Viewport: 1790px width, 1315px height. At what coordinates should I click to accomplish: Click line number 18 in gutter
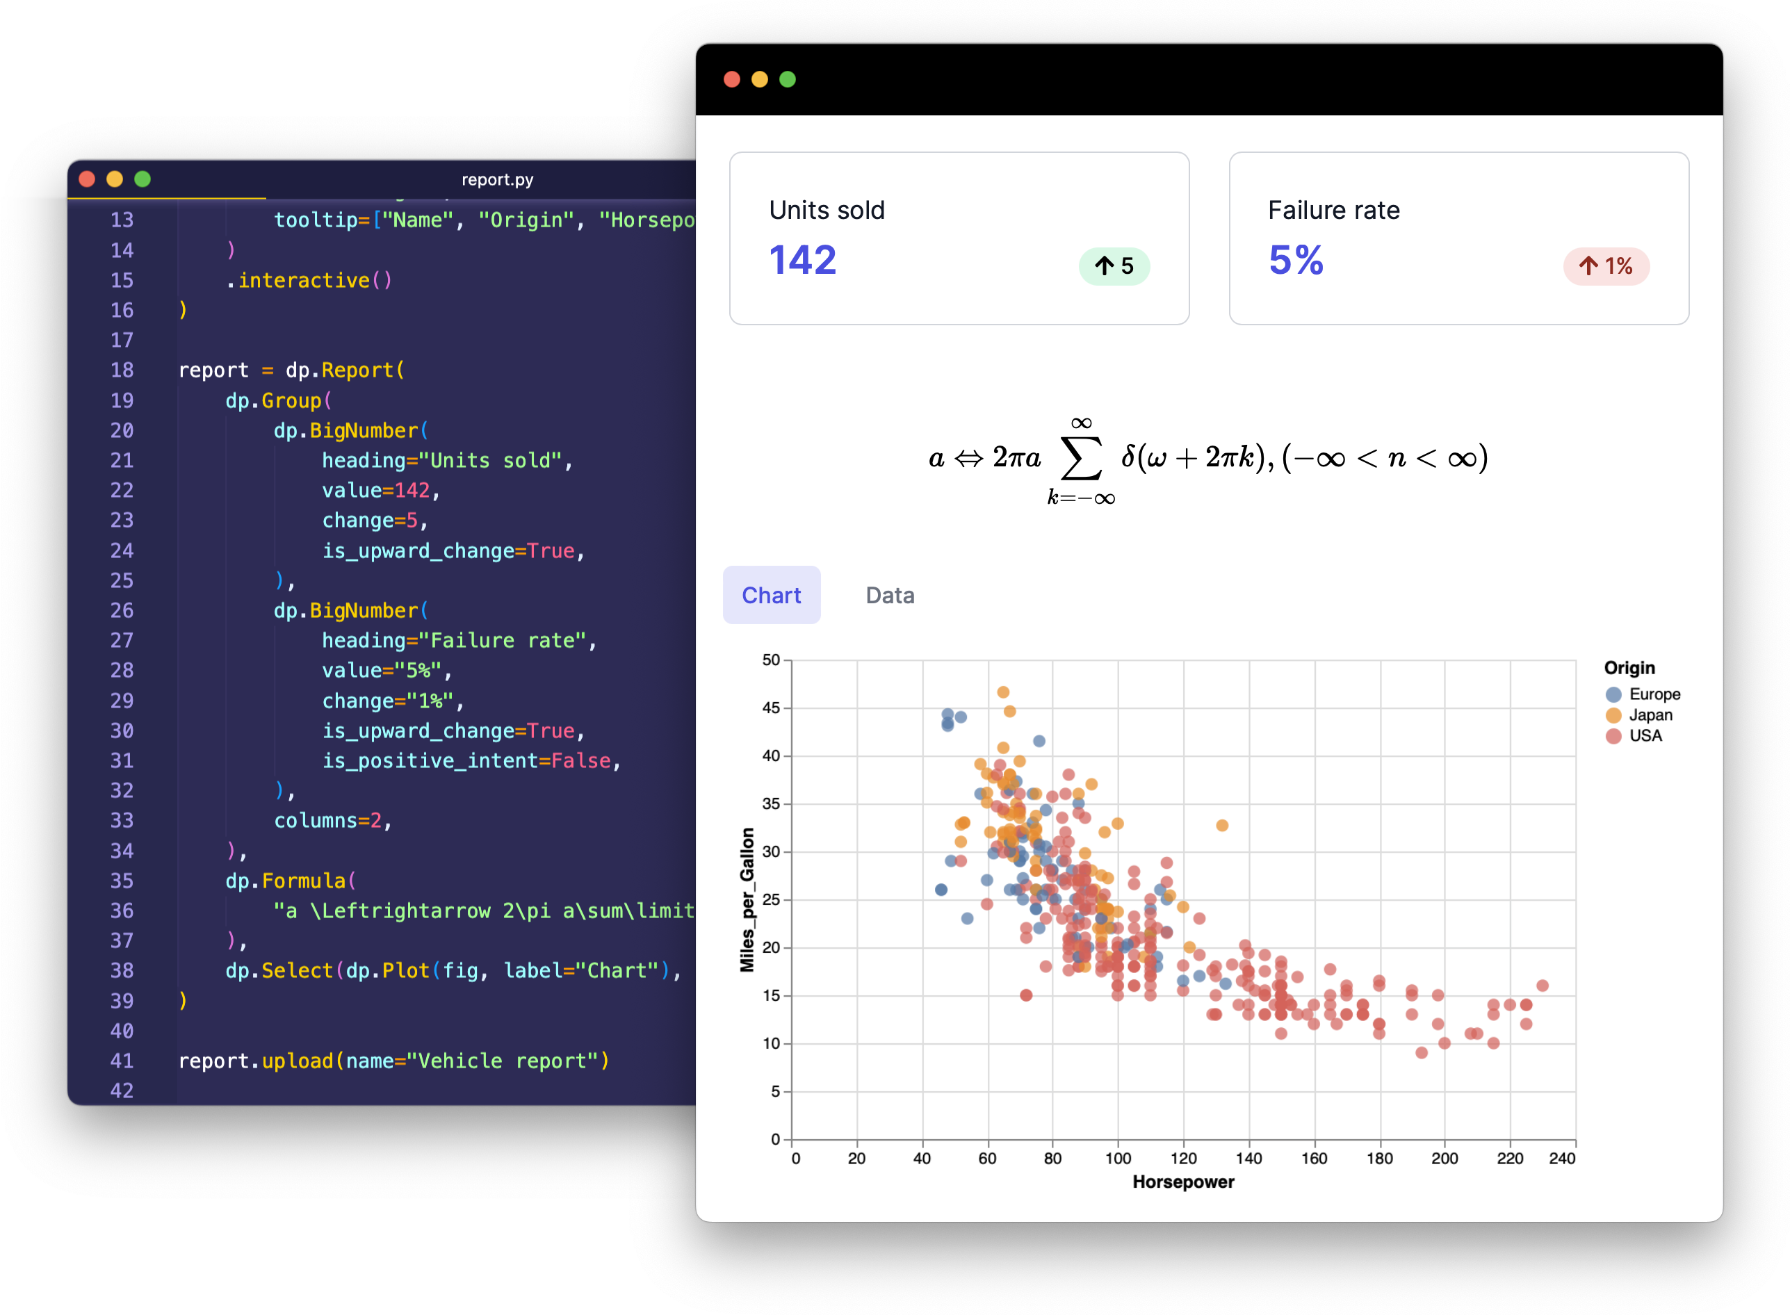[122, 370]
